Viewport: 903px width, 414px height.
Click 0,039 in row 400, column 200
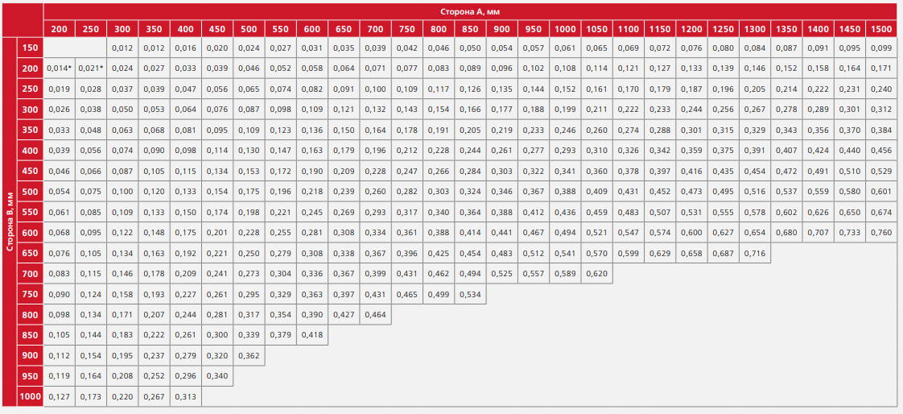click(x=59, y=151)
